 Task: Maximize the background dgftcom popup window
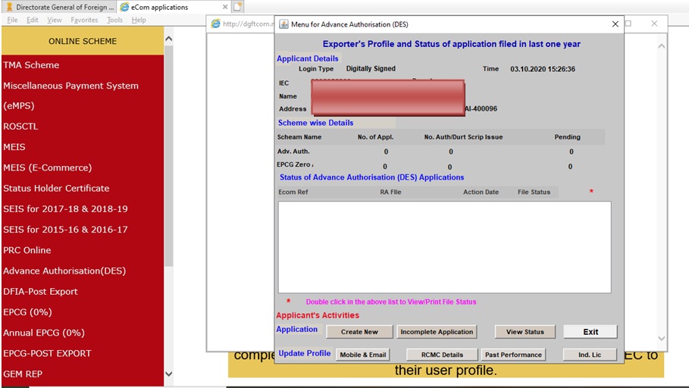click(x=628, y=23)
